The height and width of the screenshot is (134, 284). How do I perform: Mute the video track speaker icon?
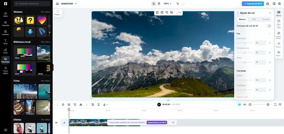[56, 123]
